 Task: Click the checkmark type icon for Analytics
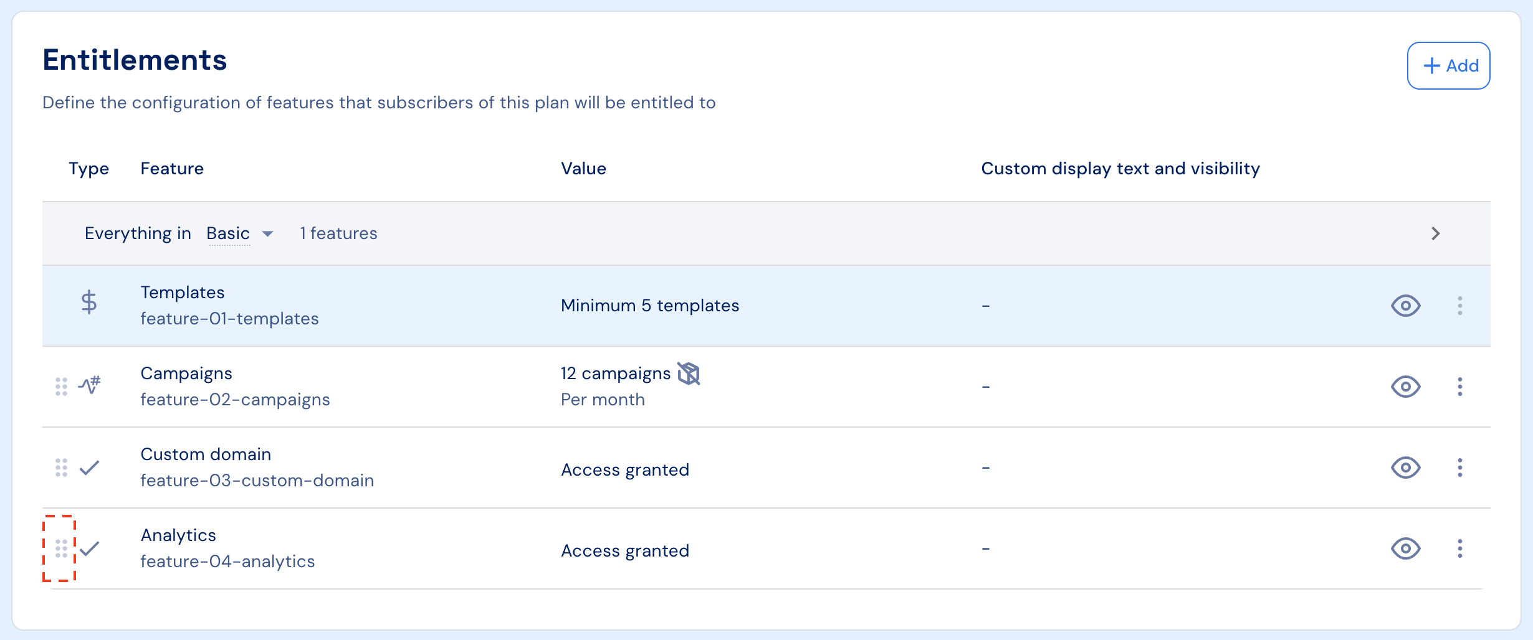pos(89,548)
